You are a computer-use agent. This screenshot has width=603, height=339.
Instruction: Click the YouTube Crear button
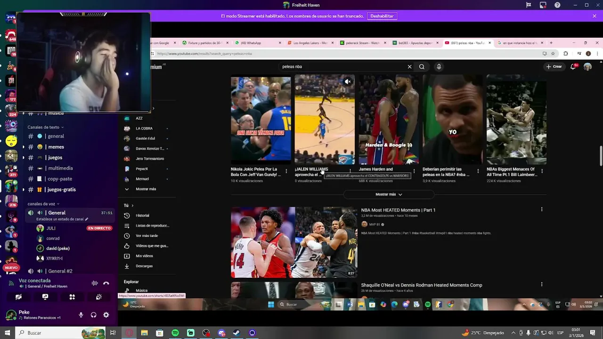coord(554,67)
